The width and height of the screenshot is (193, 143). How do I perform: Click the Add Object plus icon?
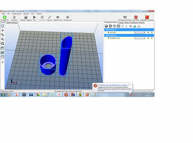[110, 26]
